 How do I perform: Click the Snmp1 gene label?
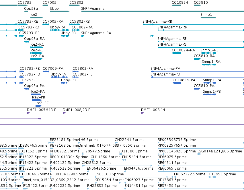pyautogui.click(x=206, y=14)
